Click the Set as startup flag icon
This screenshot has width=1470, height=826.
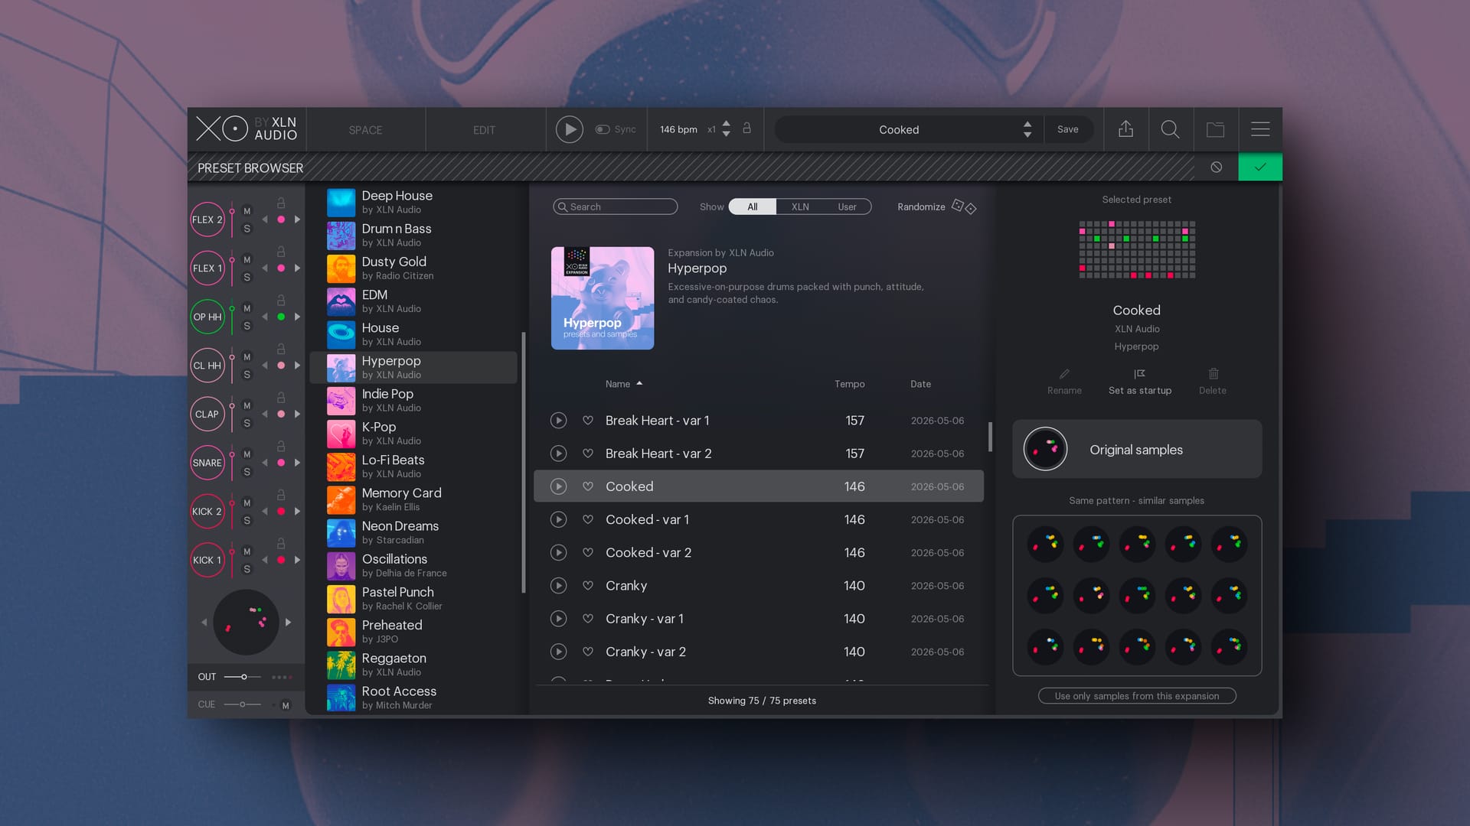point(1140,374)
